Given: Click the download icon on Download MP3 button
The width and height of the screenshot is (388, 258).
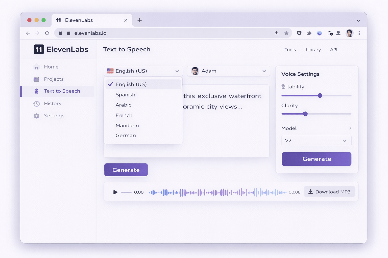Looking at the screenshot, I should (310, 191).
